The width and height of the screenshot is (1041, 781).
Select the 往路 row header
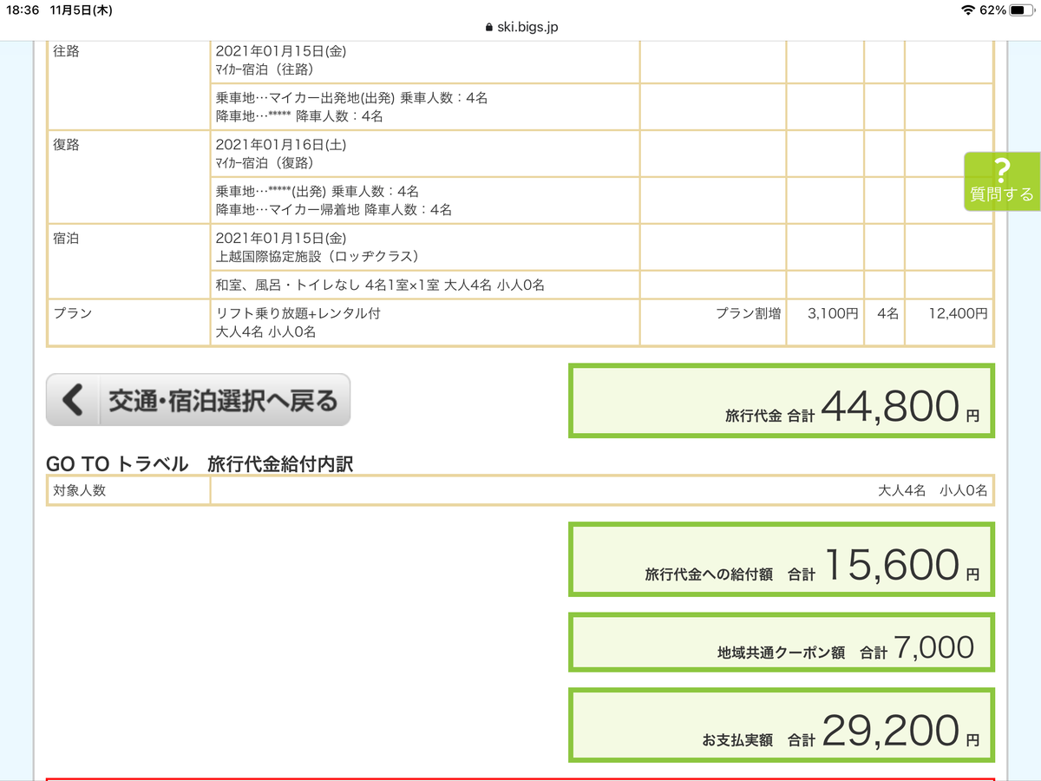pyautogui.click(x=128, y=83)
